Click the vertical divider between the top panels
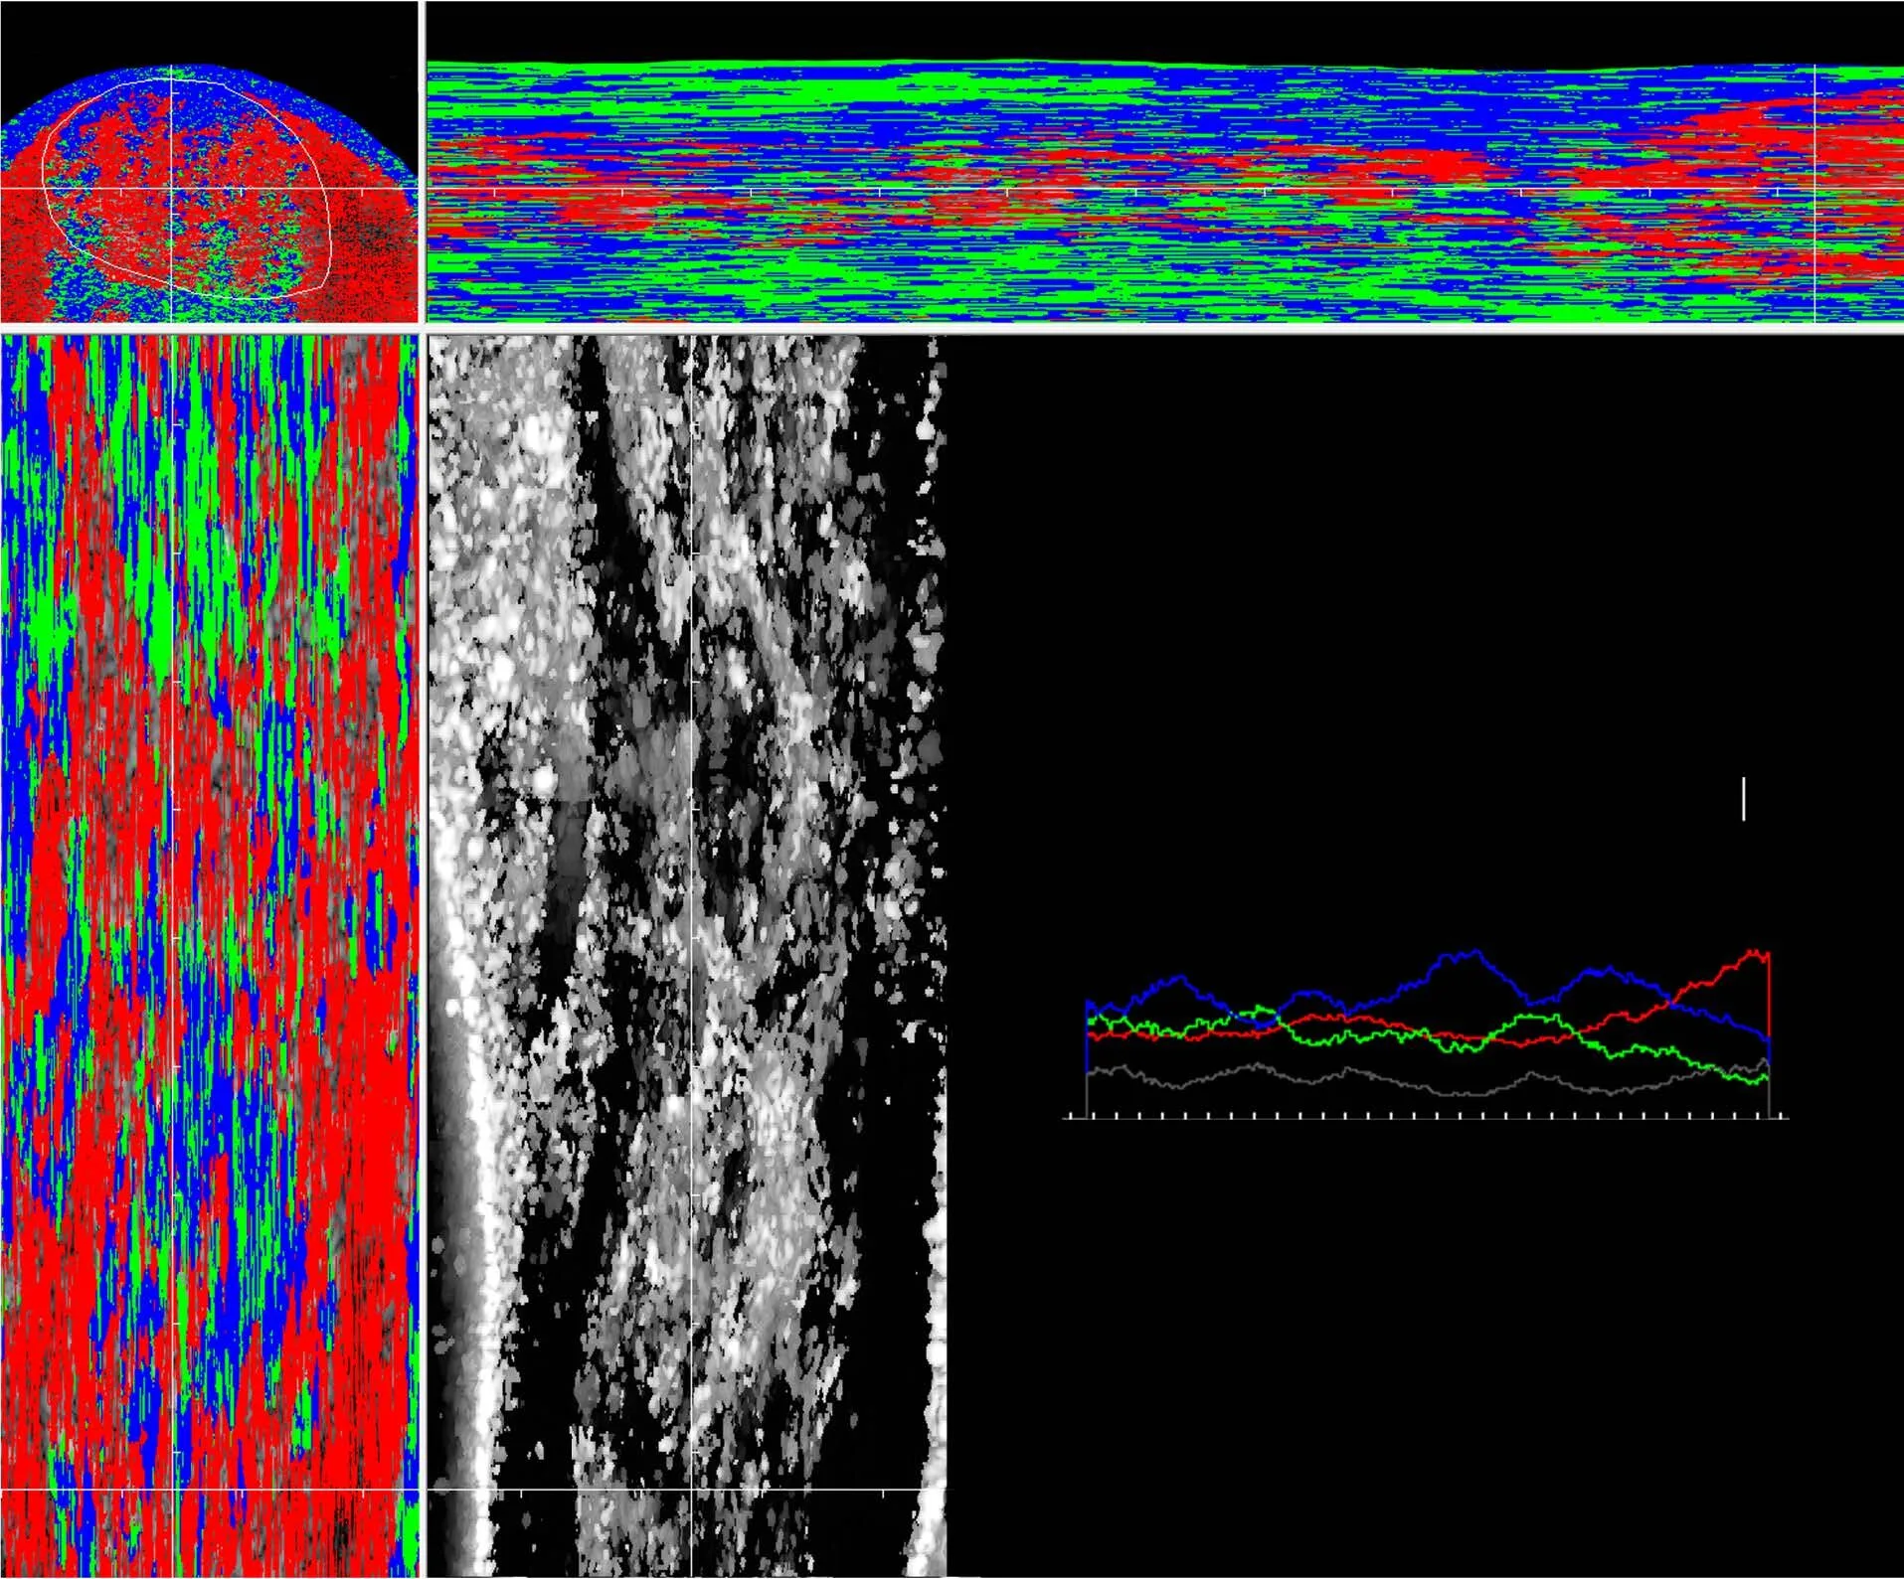This screenshot has width=1904, height=1579. (x=423, y=159)
